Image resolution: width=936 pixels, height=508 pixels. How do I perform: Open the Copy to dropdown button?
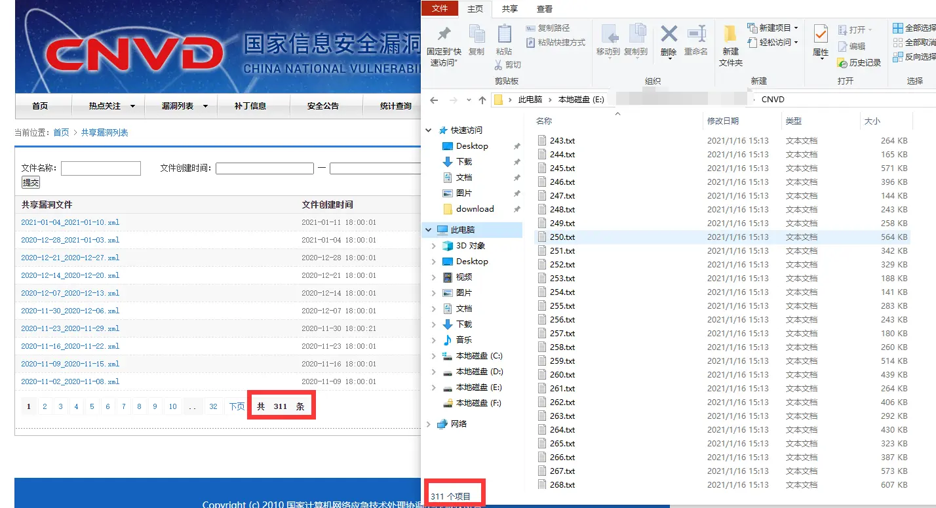(636, 41)
